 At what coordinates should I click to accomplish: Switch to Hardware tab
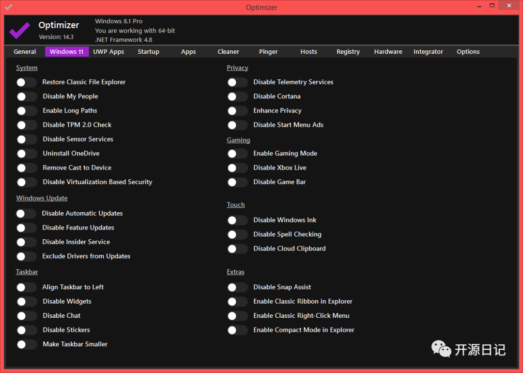point(388,52)
